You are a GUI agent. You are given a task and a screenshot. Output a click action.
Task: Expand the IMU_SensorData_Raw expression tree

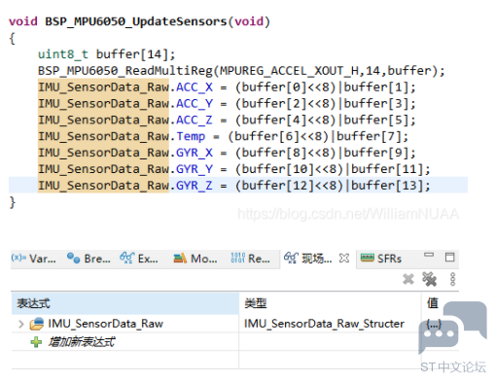[x=21, y=324]
